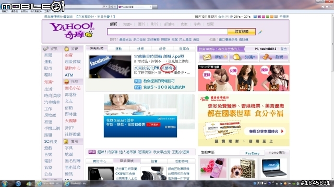Pick the green theme color swatch
The width and height of the screenshot is (334, 187).
[268, 17]
